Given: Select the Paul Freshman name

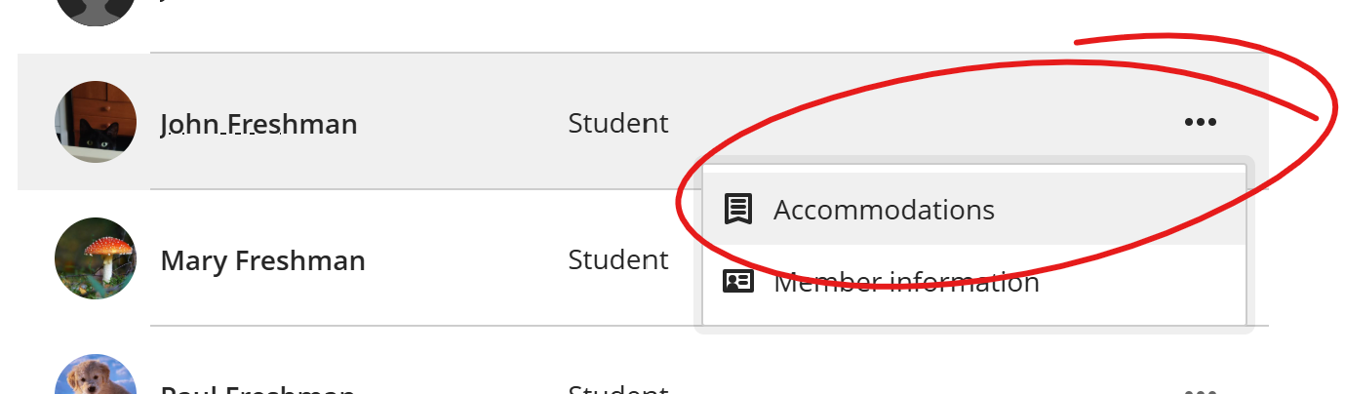Looking at the screenshot, I should point(257,389).
